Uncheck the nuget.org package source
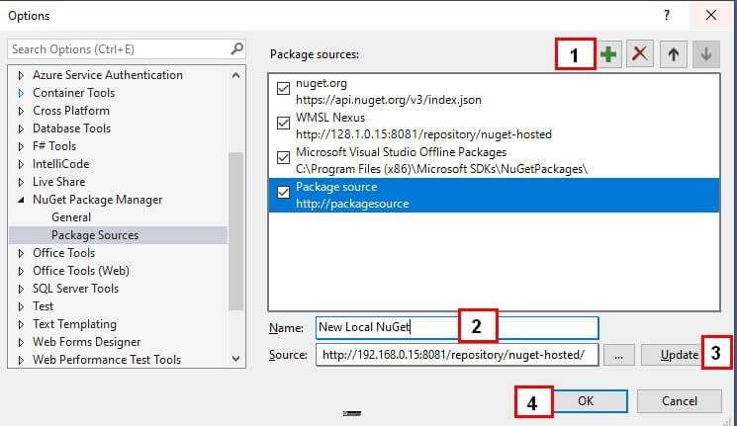The image size is (737, 426). click(283, 88)
